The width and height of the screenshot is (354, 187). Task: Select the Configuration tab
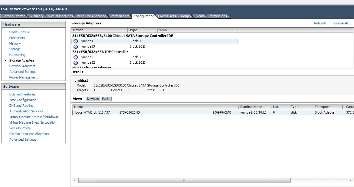[x=144, y=16]
